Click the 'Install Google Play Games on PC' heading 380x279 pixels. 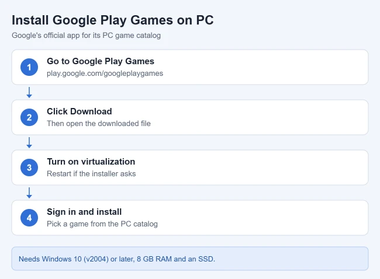[113, 20]
